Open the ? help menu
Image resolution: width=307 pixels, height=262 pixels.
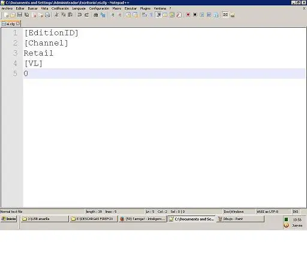pos(170,8)
